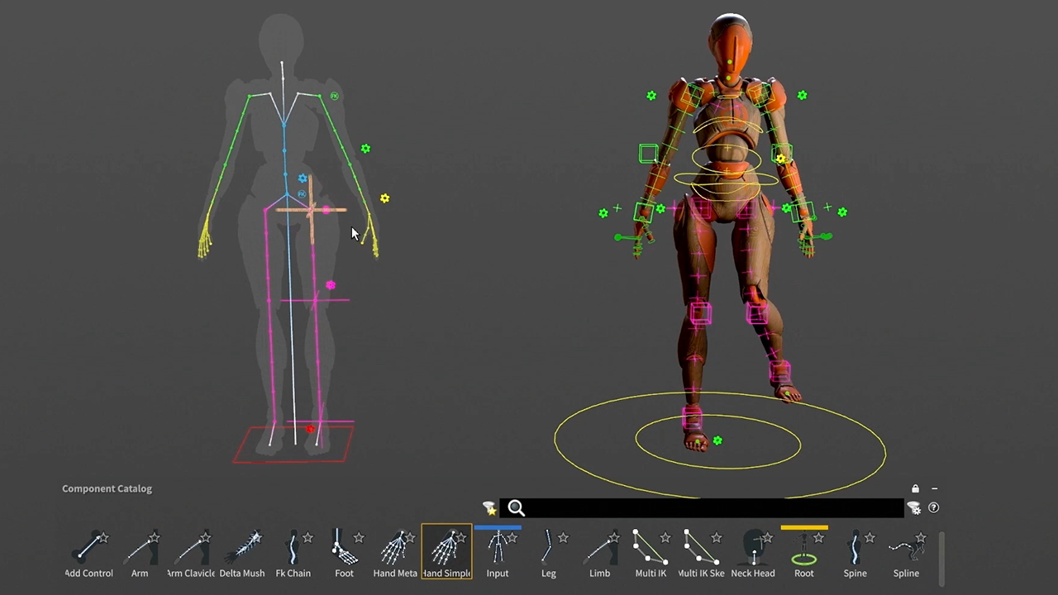1058x595 pixels.
Task: Choose the Spine component icon
Action: click(x=855, y=551)
